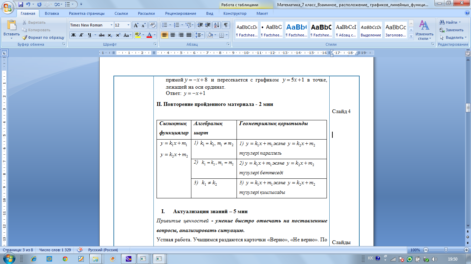This screenshot has width=471, height=264.
Task: Justify the paragraph text
Action: coord(189,35)
